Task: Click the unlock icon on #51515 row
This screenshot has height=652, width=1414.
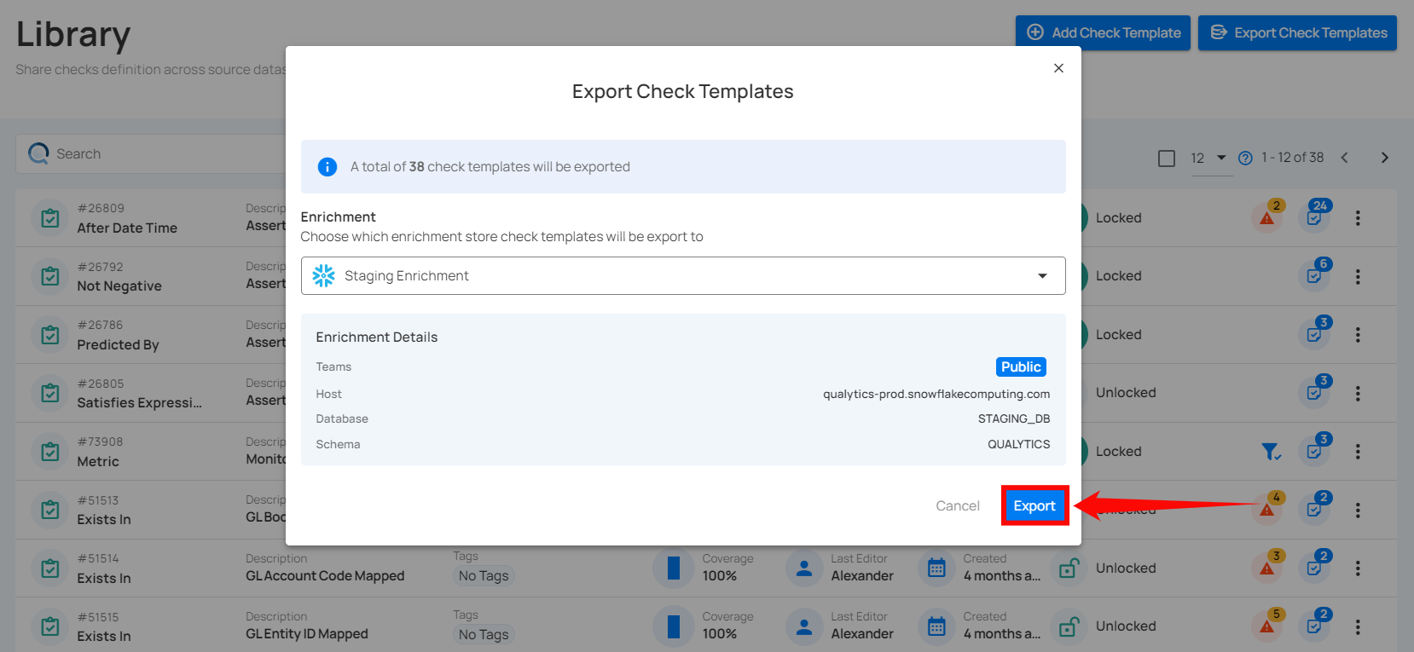Action: [x=1069, y=627]
